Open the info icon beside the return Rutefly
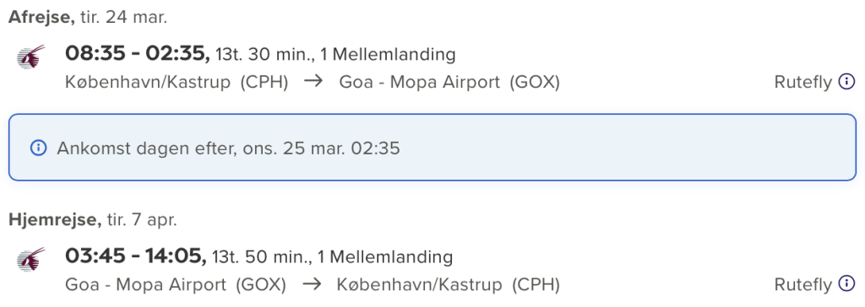This screenshot has height=307, width=865. (x=846, y=284)
